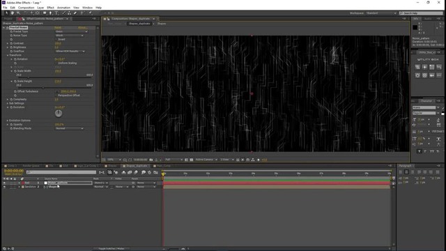
Task: Select the Type tool
Action: coord(56,13)
